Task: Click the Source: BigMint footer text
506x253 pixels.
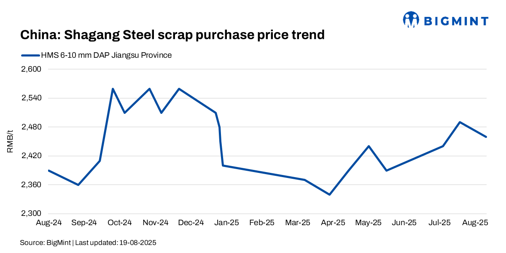Action: tap(88, 243)
